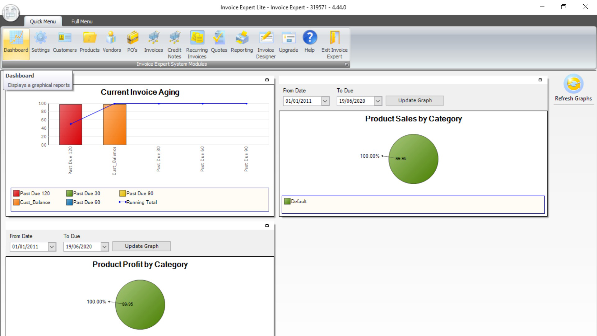
Task: Click the Past Due 90 axis label
Action: click(246, 159)
